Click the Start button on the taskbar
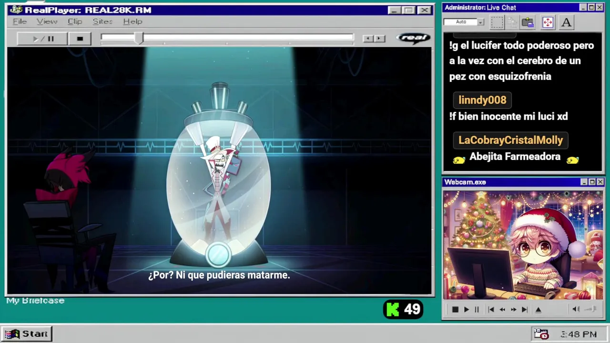Image resolution: width=610 pixels, height=343 pixels. [x=27, y=334]
